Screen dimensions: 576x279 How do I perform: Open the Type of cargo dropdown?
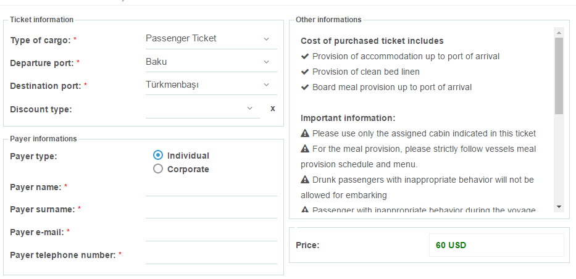point(211,39)
